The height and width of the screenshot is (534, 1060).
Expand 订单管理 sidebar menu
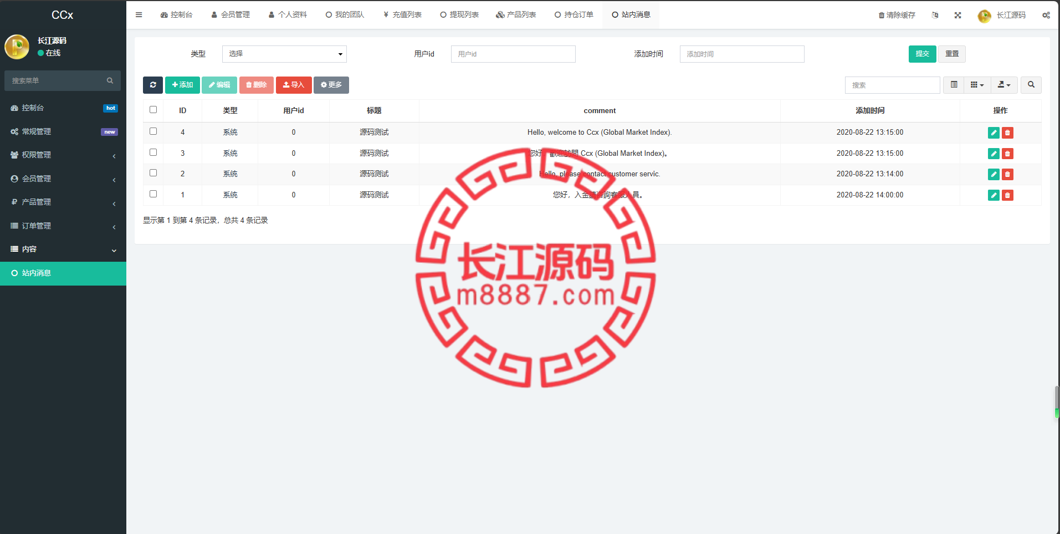coord(63,226)
